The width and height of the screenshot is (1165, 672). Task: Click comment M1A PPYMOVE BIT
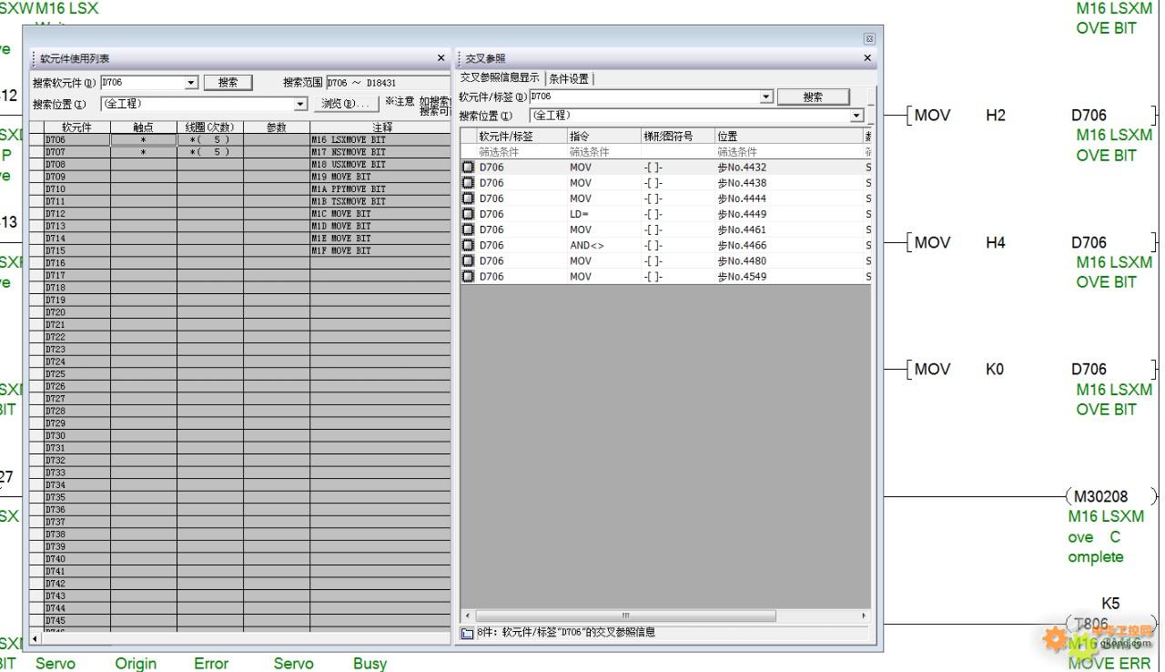click(x=349, y=189)
